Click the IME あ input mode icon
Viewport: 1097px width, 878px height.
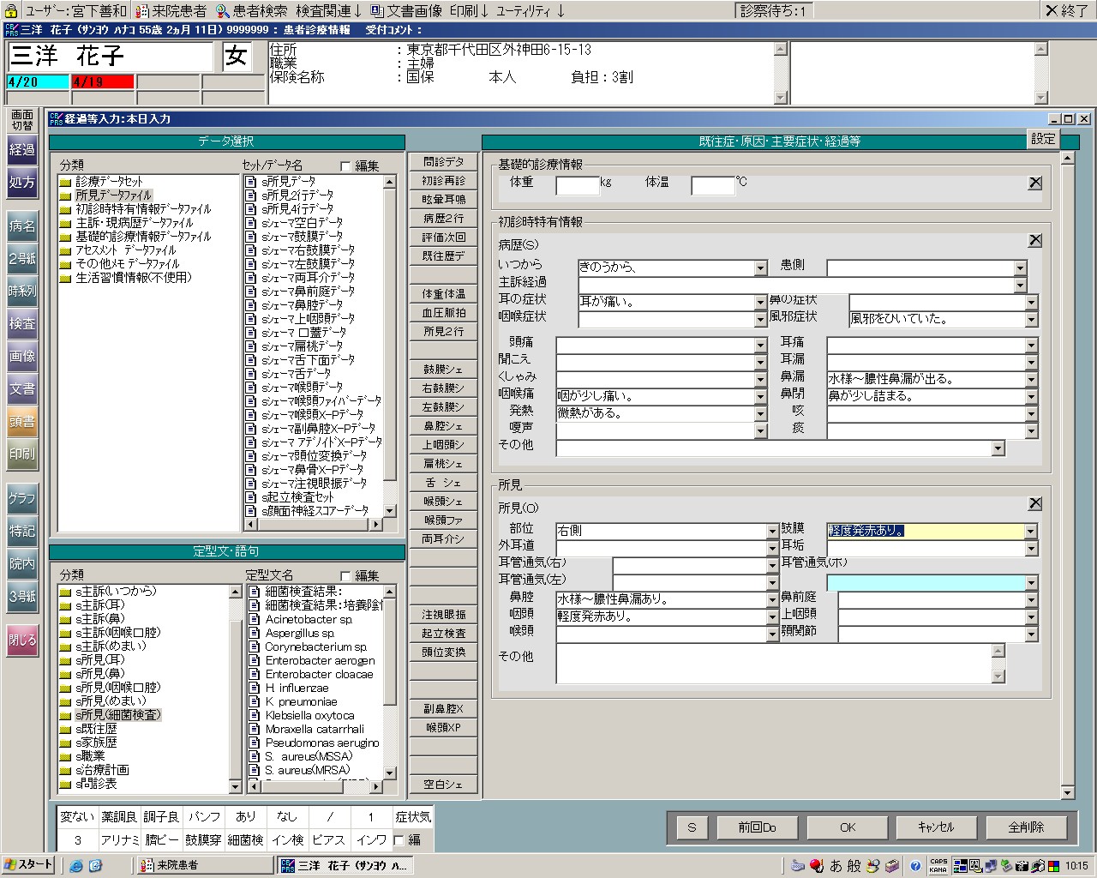[836, 865]
